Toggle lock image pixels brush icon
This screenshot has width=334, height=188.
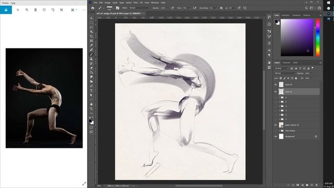coord(284,78)
